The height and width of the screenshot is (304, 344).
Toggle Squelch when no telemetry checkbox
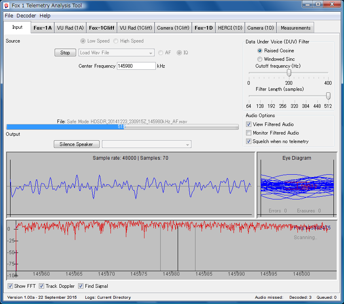point(248,141)
